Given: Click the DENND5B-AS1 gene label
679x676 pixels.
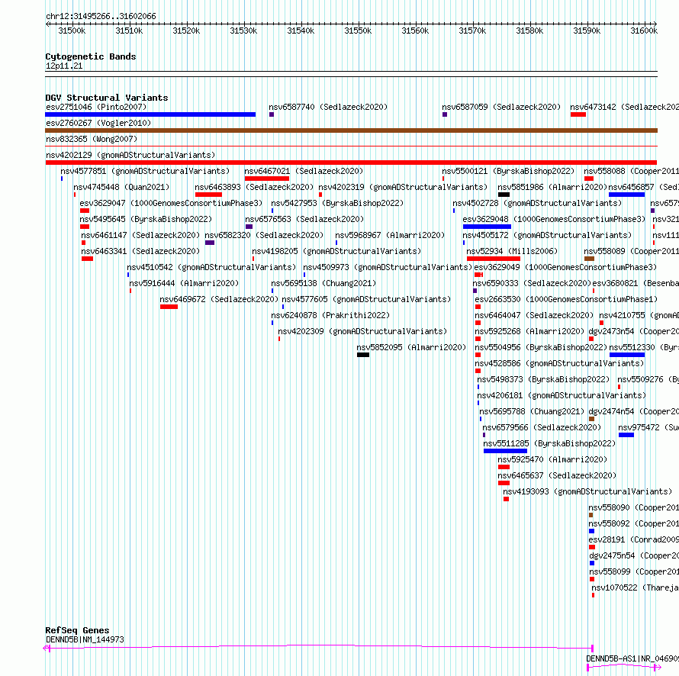Looking at the screenshot, I should 632,658.
